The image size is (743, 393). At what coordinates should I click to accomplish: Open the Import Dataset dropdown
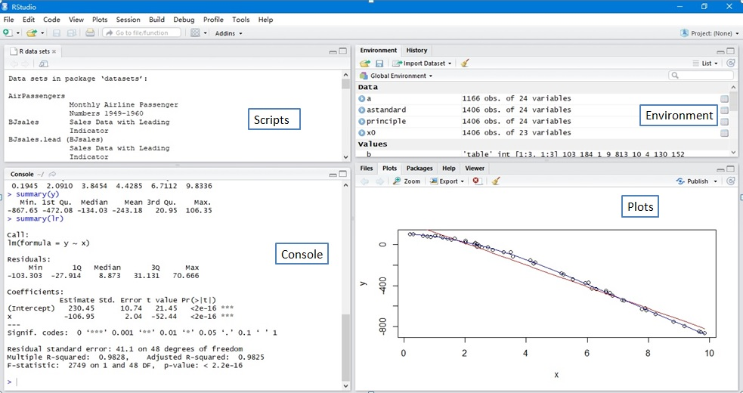pyautogui.click(x=422, y=63)
